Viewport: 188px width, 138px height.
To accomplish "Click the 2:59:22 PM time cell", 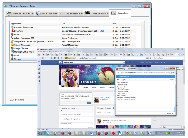I will [125, 38].
